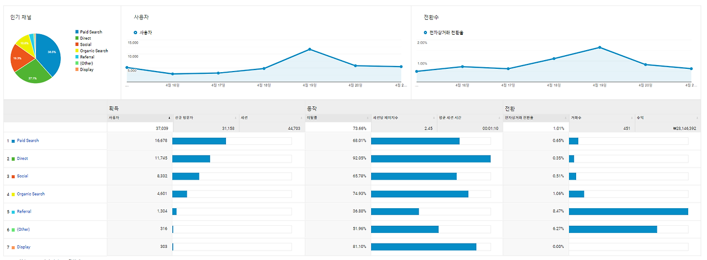Click the (Other) 6.27% conversion bar
Viewport: 707px width, 260px height.
point(613,229)
